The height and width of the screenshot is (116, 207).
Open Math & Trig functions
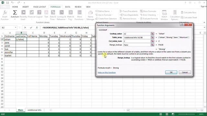point(71,15)
